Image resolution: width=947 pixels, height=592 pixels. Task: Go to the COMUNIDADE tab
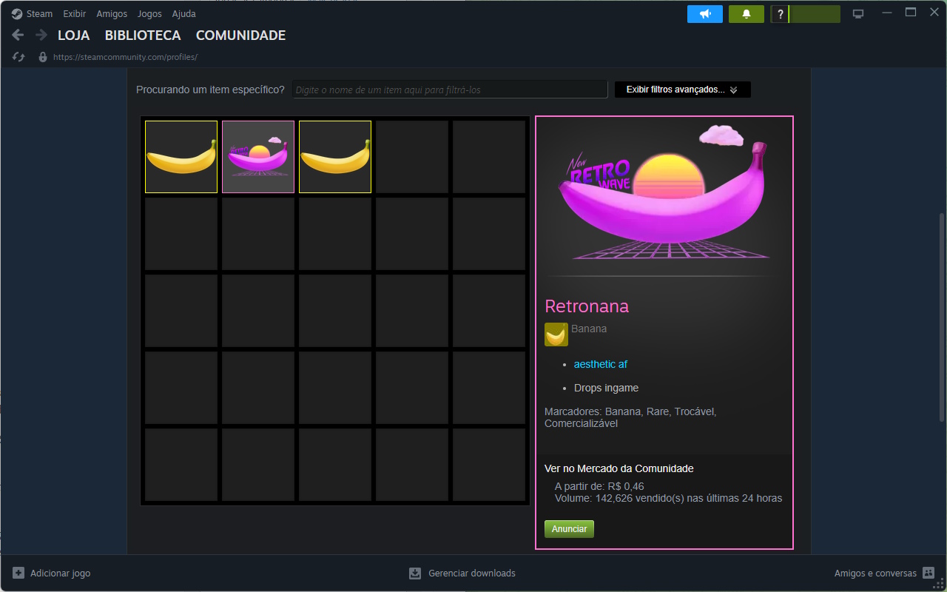240,36
